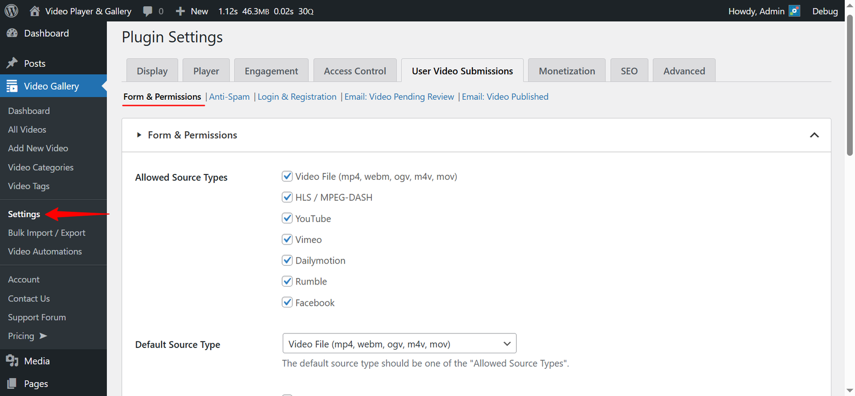Collapse Form & Permissions with chevron-up arrow

(x=814, y=135)
